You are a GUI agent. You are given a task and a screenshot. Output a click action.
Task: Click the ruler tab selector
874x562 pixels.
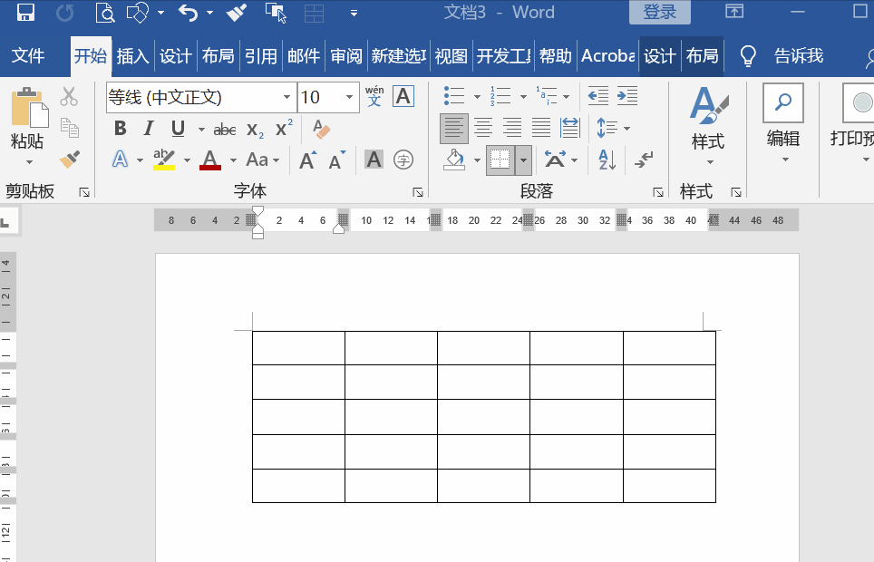pyautogui.click(x=5, y=222)
